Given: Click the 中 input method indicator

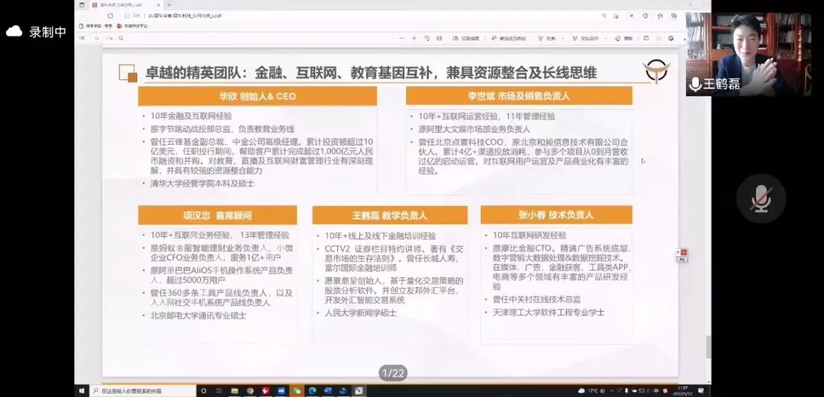Looking at the screenshot, I should (656, 391).
